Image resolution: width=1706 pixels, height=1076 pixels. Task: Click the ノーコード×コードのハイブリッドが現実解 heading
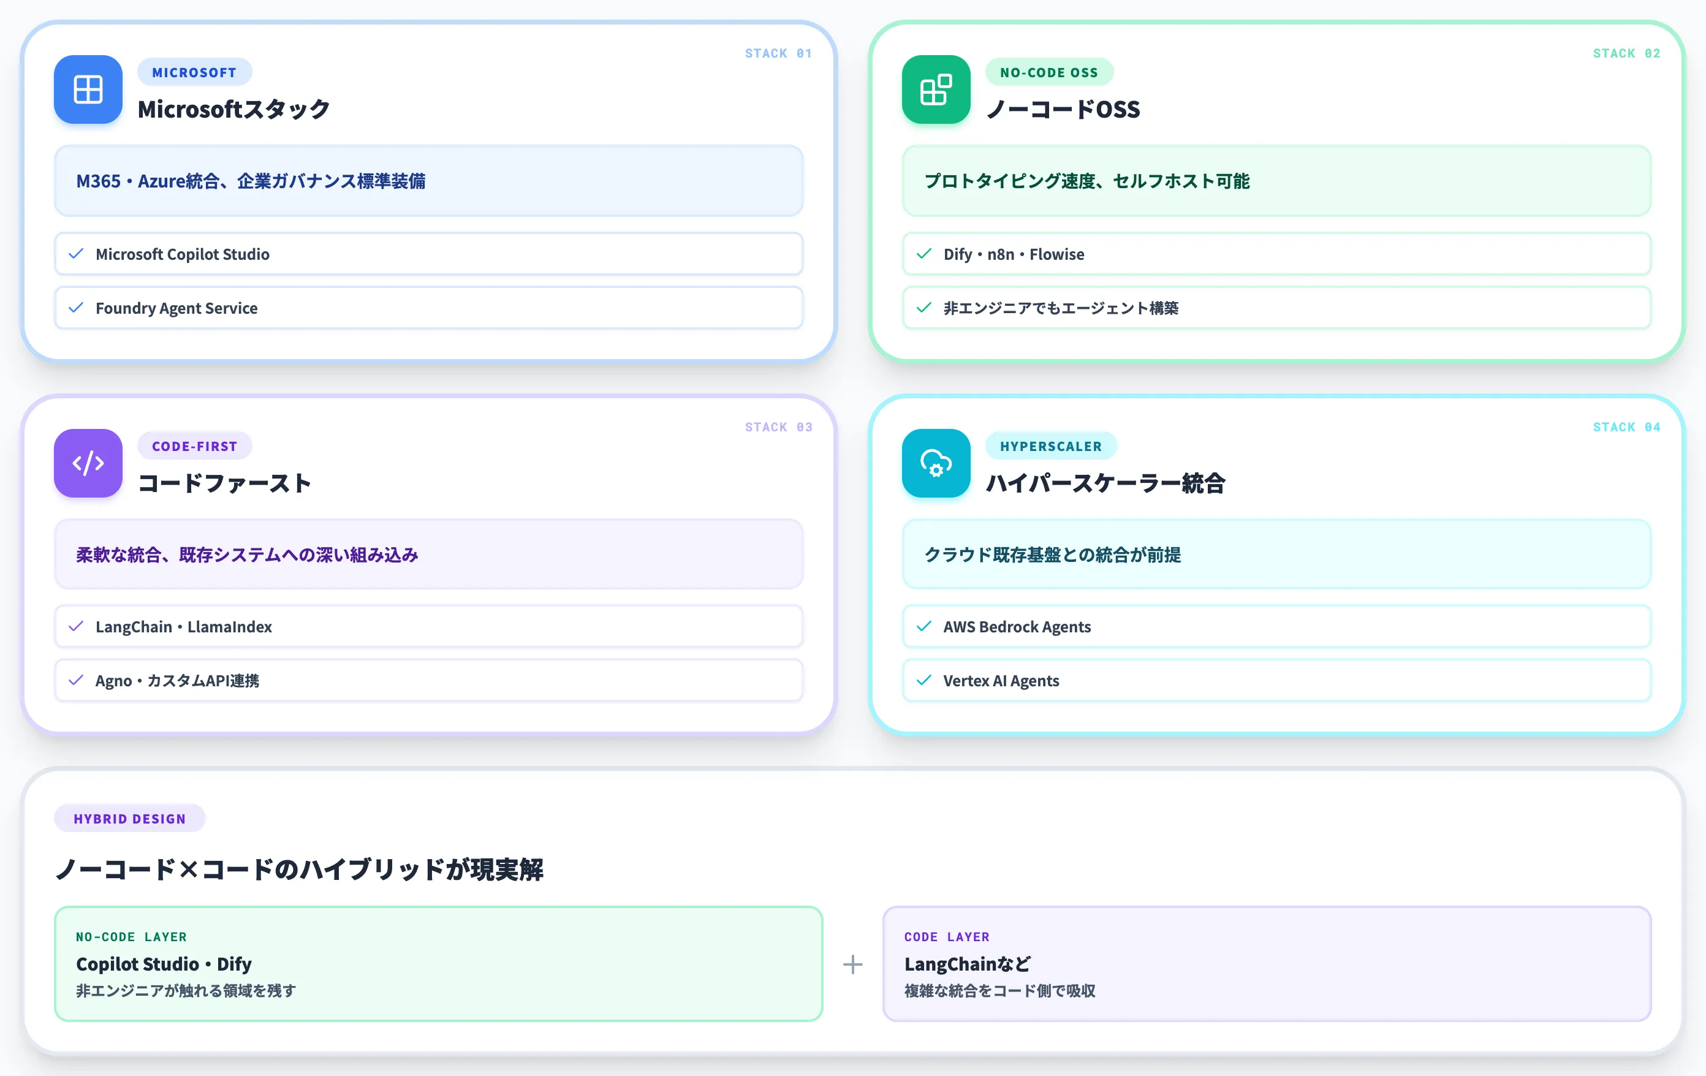[299, 869]
